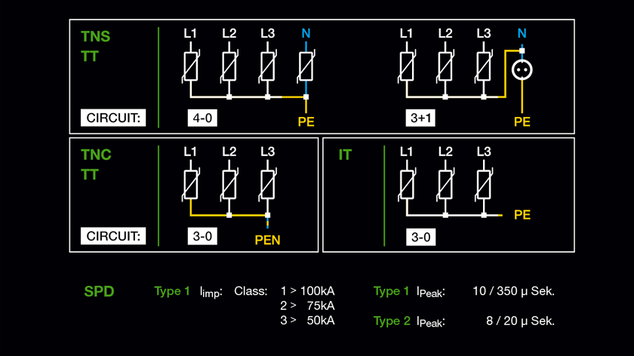The height and width of the screenshot is (356, 634).
Task: Click the L2 varistor symbol in the 3+1 circuit
Action: 445,66
